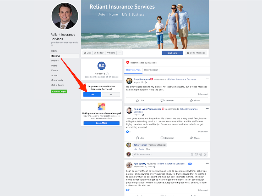This screenshot has height=196, width=262.
Task: Open the May 23 review timestamp
Action: 137,115
